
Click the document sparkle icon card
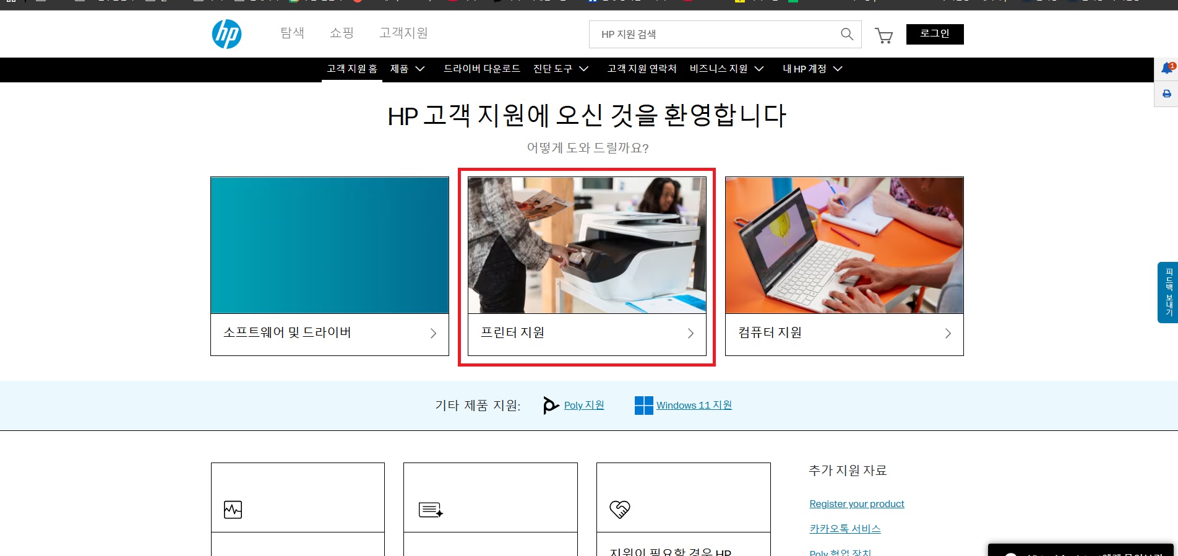click(x=431, y=510)
